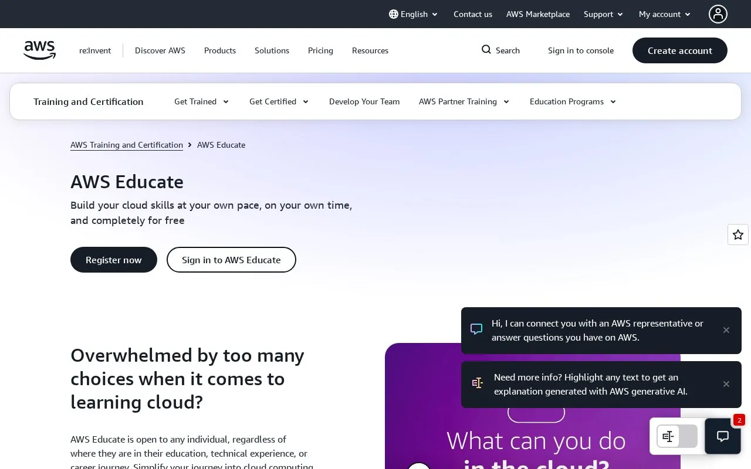Expand the Education Programs menu
Image resolution: width=751 pixels, height=469 pixels.
[573, 101]
